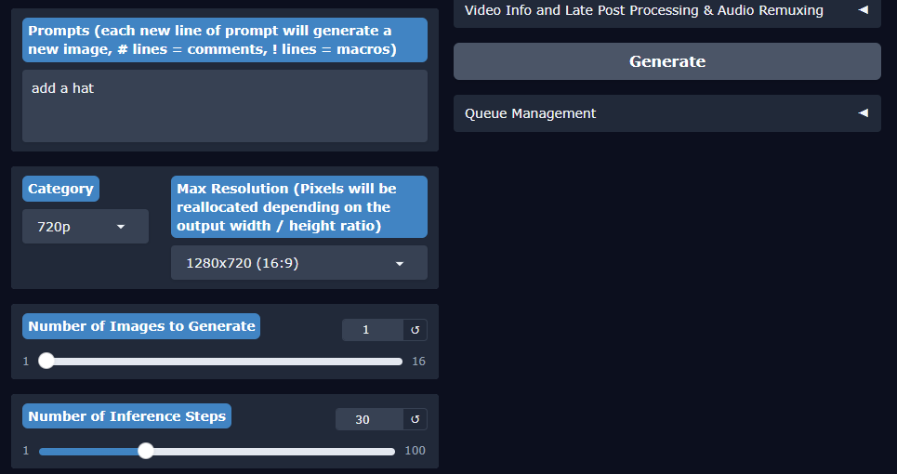Click the Max Resolution label
This screenshot has height=474, width=897.
[298, 207]
